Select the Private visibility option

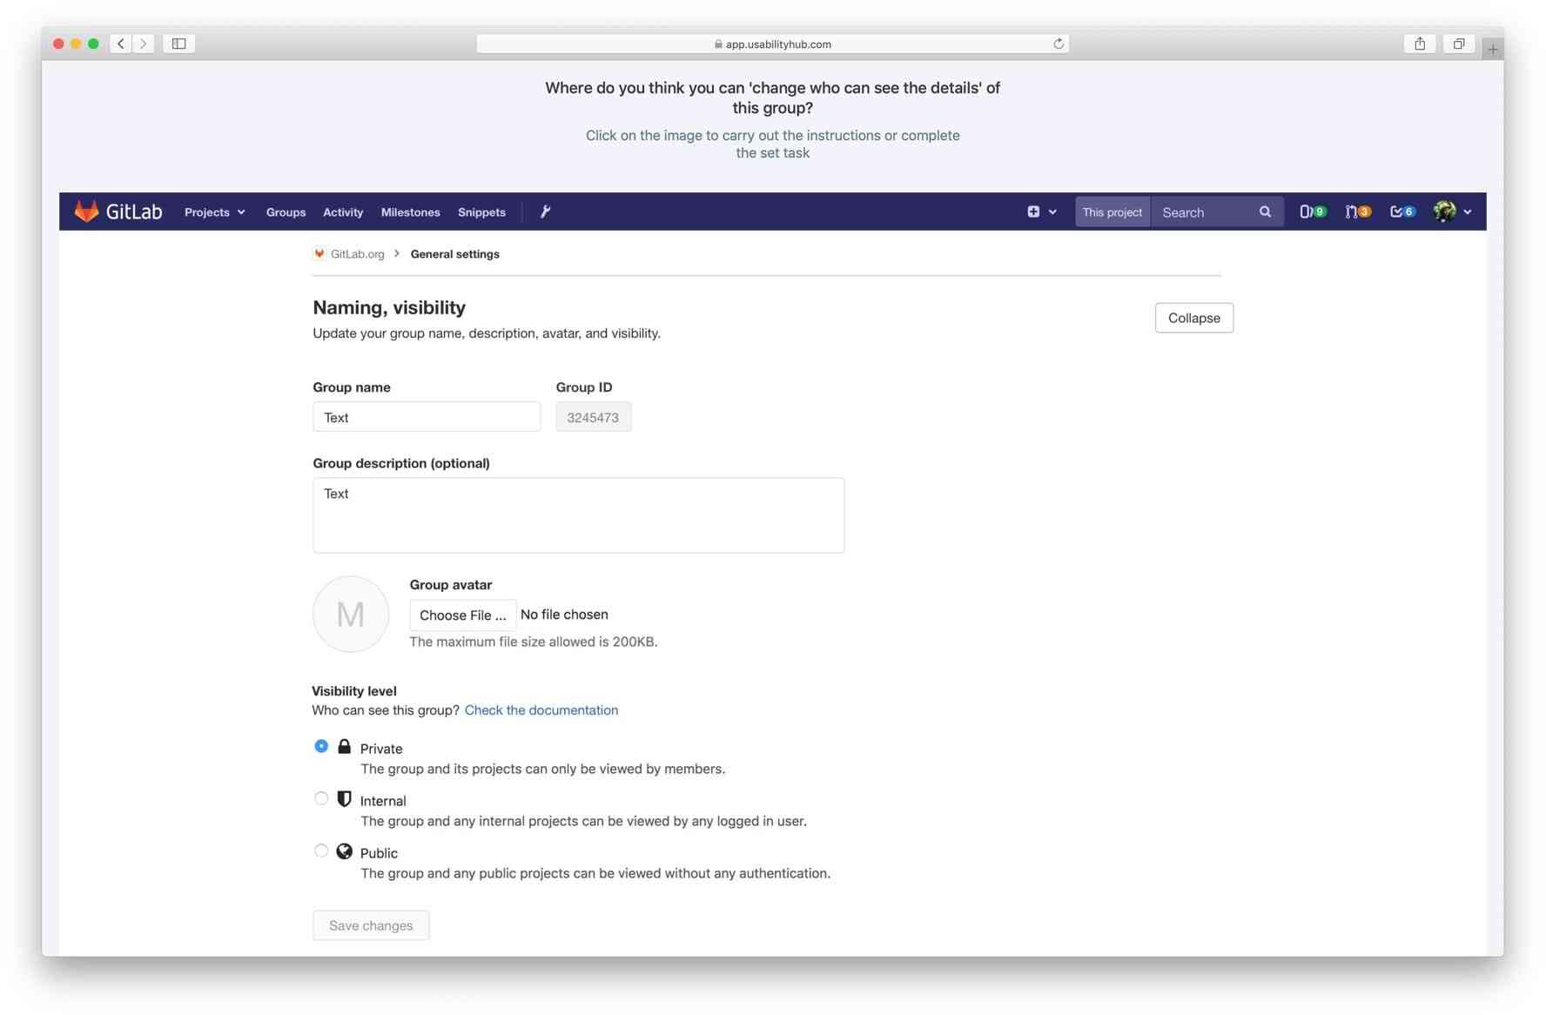pyautogui.click(x=321, y=746)
